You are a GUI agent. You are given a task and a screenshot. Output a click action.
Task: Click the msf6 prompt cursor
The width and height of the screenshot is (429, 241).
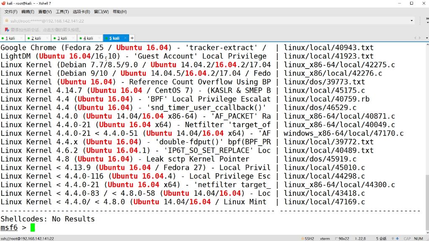tap(33, 227)
